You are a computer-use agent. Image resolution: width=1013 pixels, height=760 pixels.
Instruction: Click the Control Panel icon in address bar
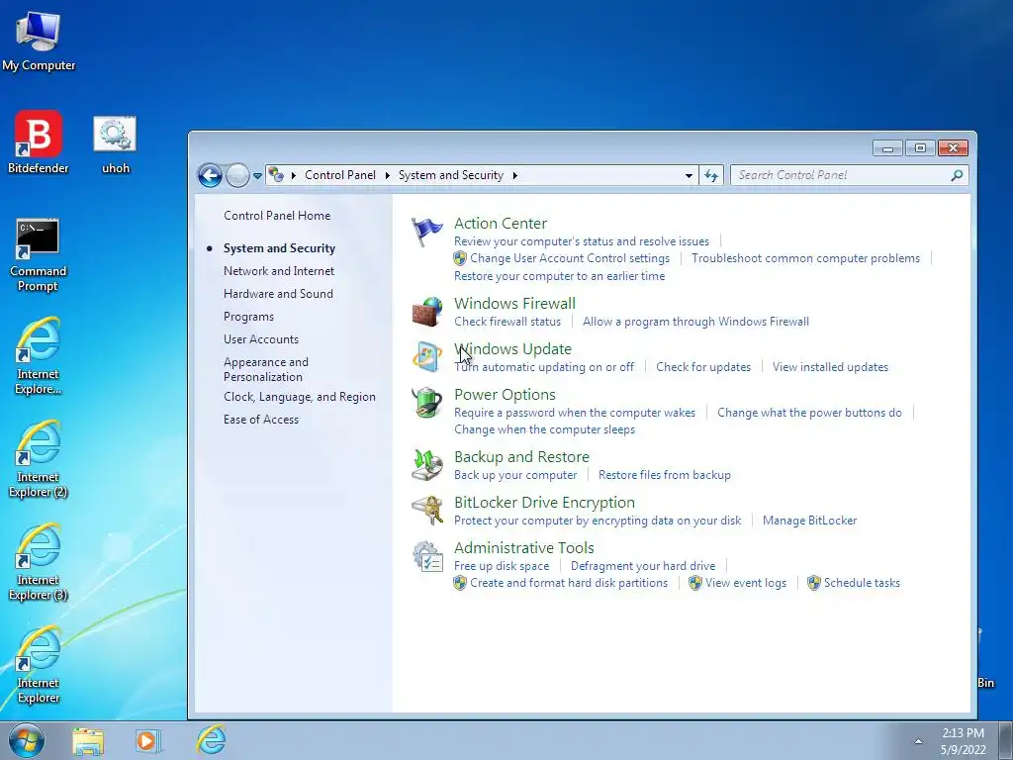coord(276,175)
